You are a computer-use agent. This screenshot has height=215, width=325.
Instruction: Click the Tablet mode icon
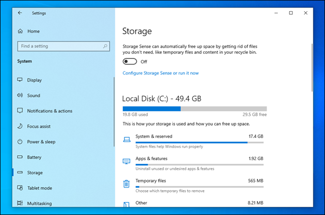tap(20, 188)
